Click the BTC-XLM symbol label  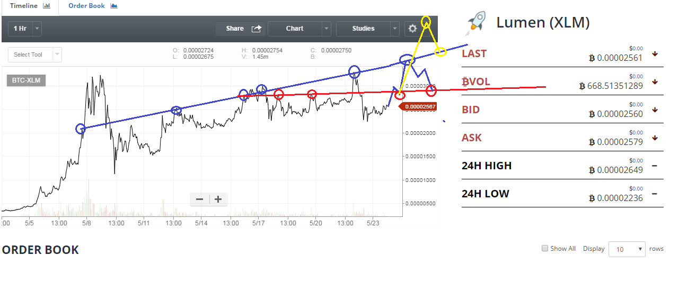point(27,81)
